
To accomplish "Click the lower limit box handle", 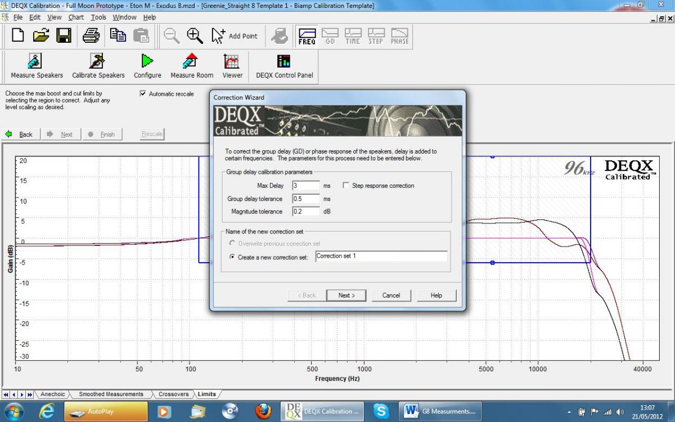I will tap(492, 263).
